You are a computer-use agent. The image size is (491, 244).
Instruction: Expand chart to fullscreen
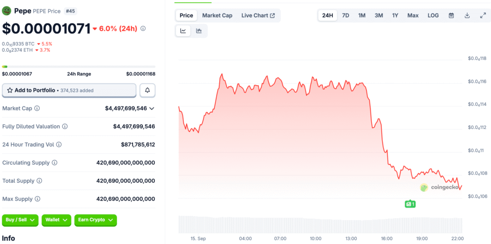click(483, 15)
